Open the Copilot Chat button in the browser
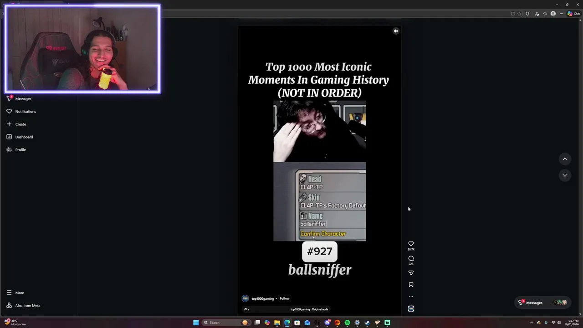This screenshot has width=583, height=328. coord(574,14)
